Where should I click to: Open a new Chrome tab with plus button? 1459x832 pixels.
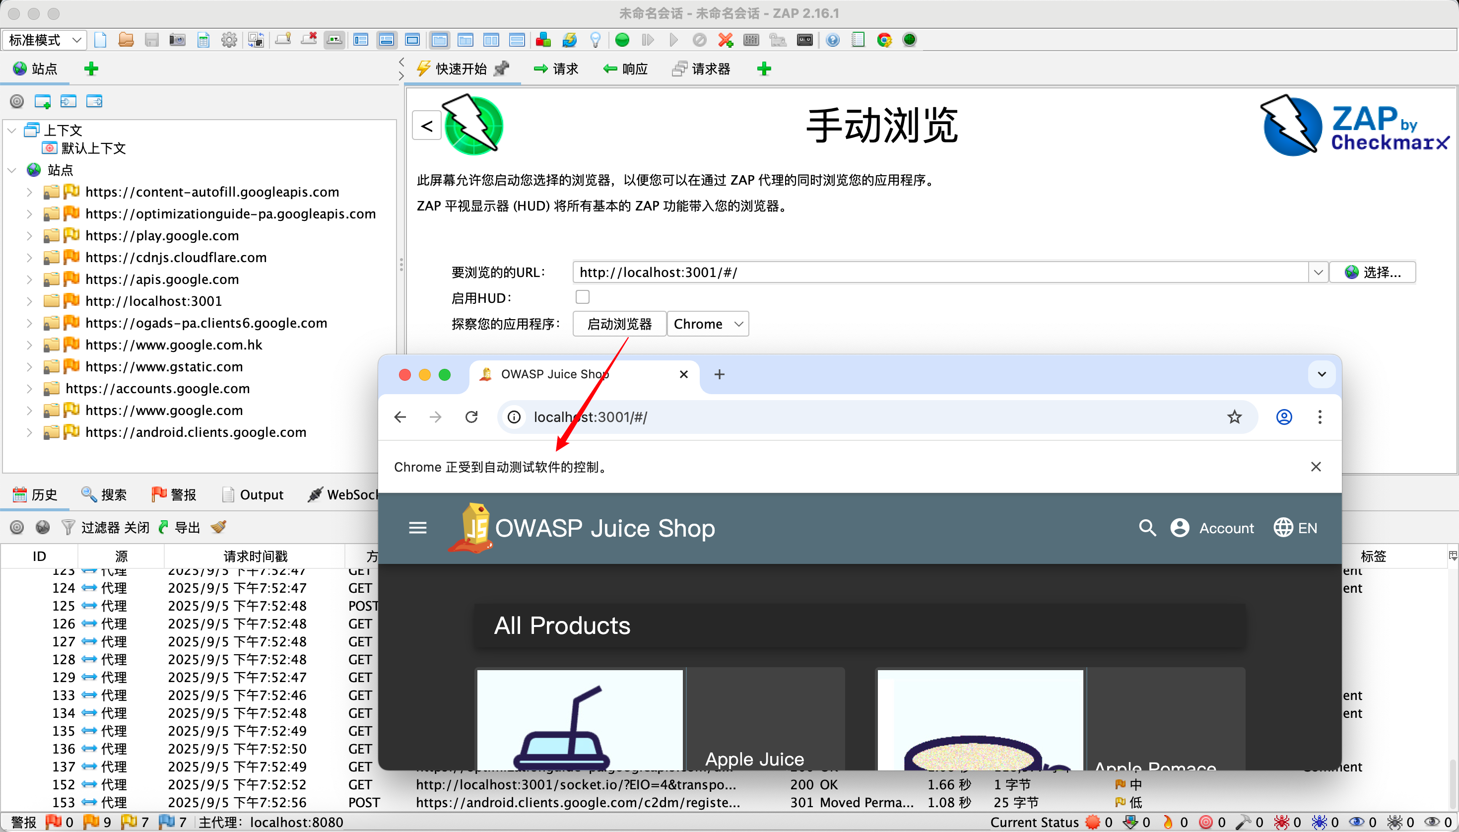(719, 374)
